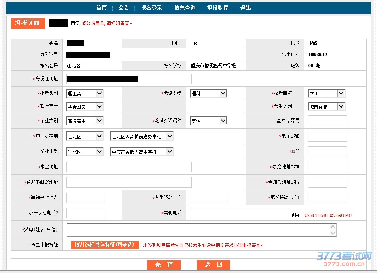Open 报名登录 navigation link
This screenshot has height=273, width=377.
point(151,8)
